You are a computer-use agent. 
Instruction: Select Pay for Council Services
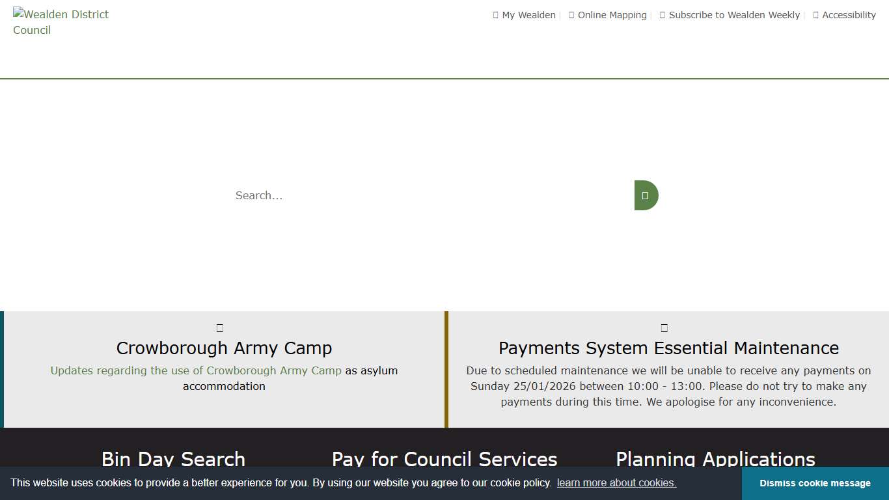tap(444, 459)
